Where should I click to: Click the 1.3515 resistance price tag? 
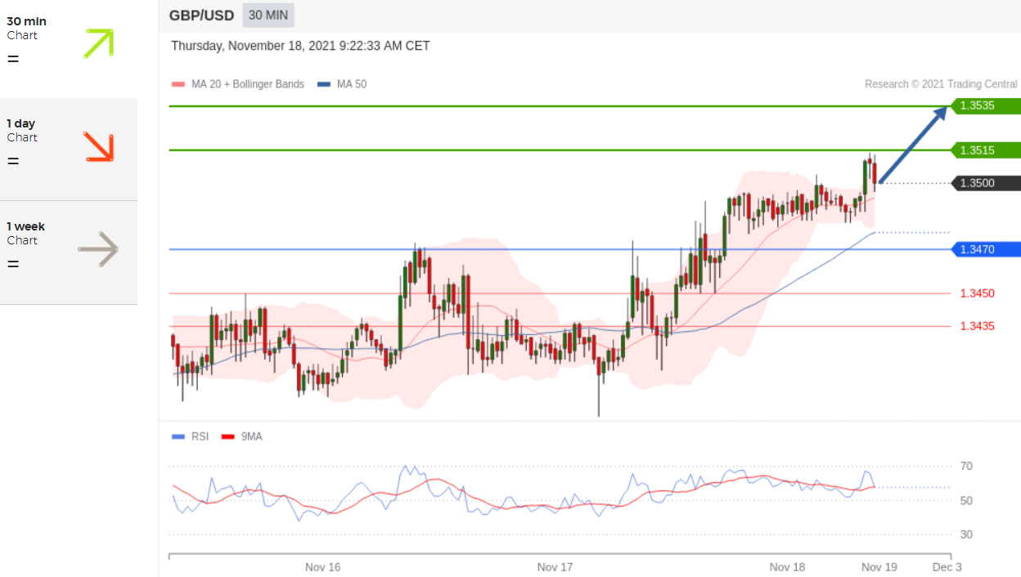pyautogui.click(x=986, y=150)
